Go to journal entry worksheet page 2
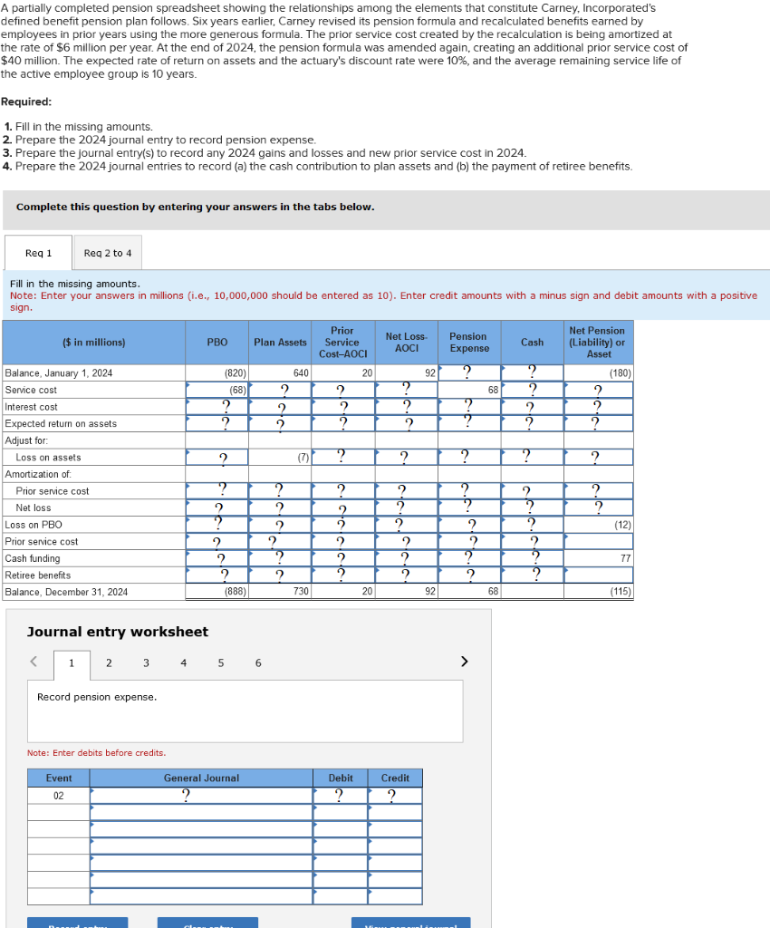The height and width of the screenshot is (928, 770). click(109, 662)
